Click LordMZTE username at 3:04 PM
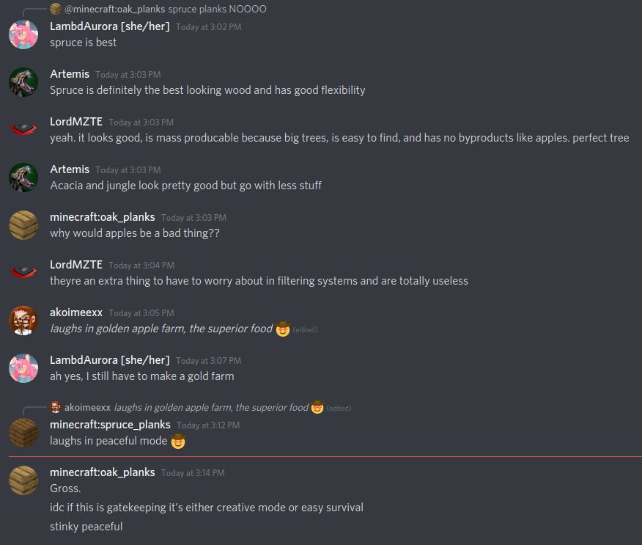642x545 pixels. click(76, 265)
